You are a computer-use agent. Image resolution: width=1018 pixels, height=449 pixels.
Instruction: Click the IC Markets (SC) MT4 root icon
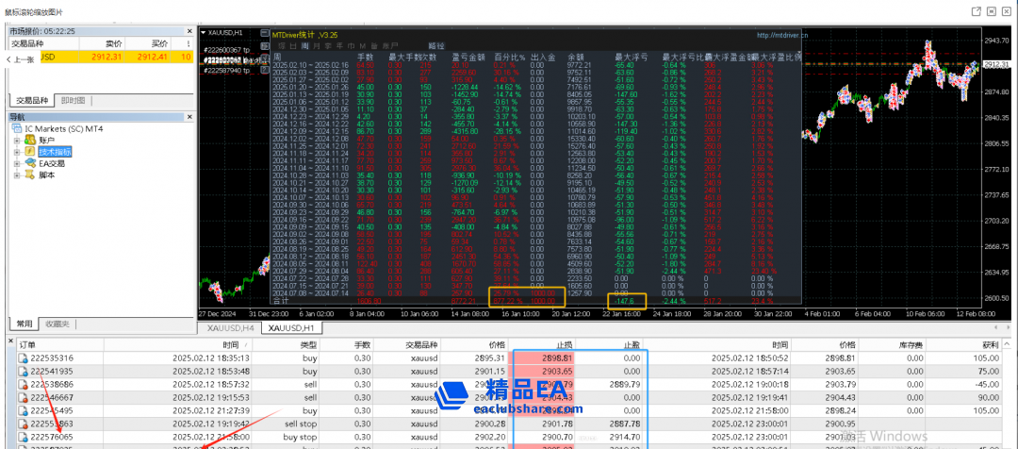coord(17,128)
